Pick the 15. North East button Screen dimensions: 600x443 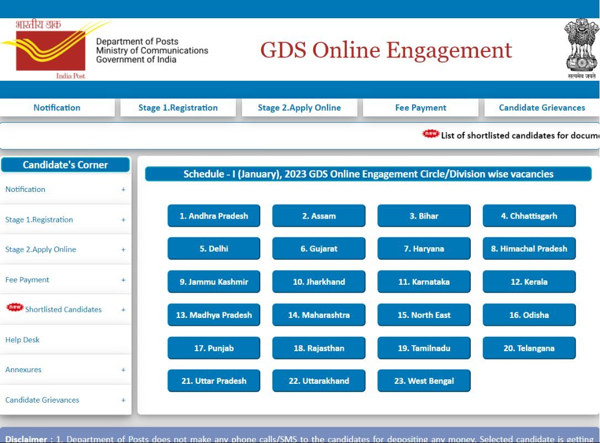pos(424,315)
